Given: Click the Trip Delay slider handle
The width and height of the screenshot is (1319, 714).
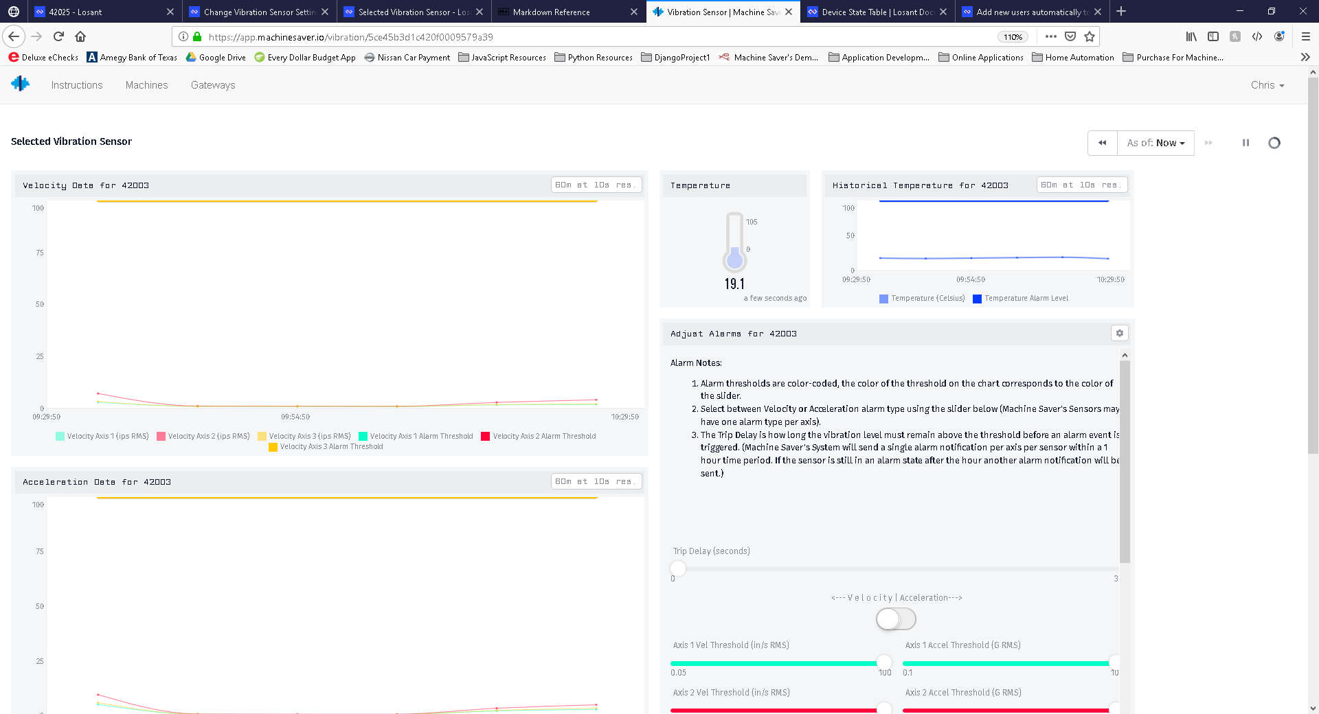Looking at the screenshot, I should (x=678, y=568).
